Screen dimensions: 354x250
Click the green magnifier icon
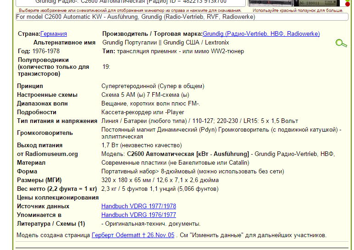[x=341, y=43]
